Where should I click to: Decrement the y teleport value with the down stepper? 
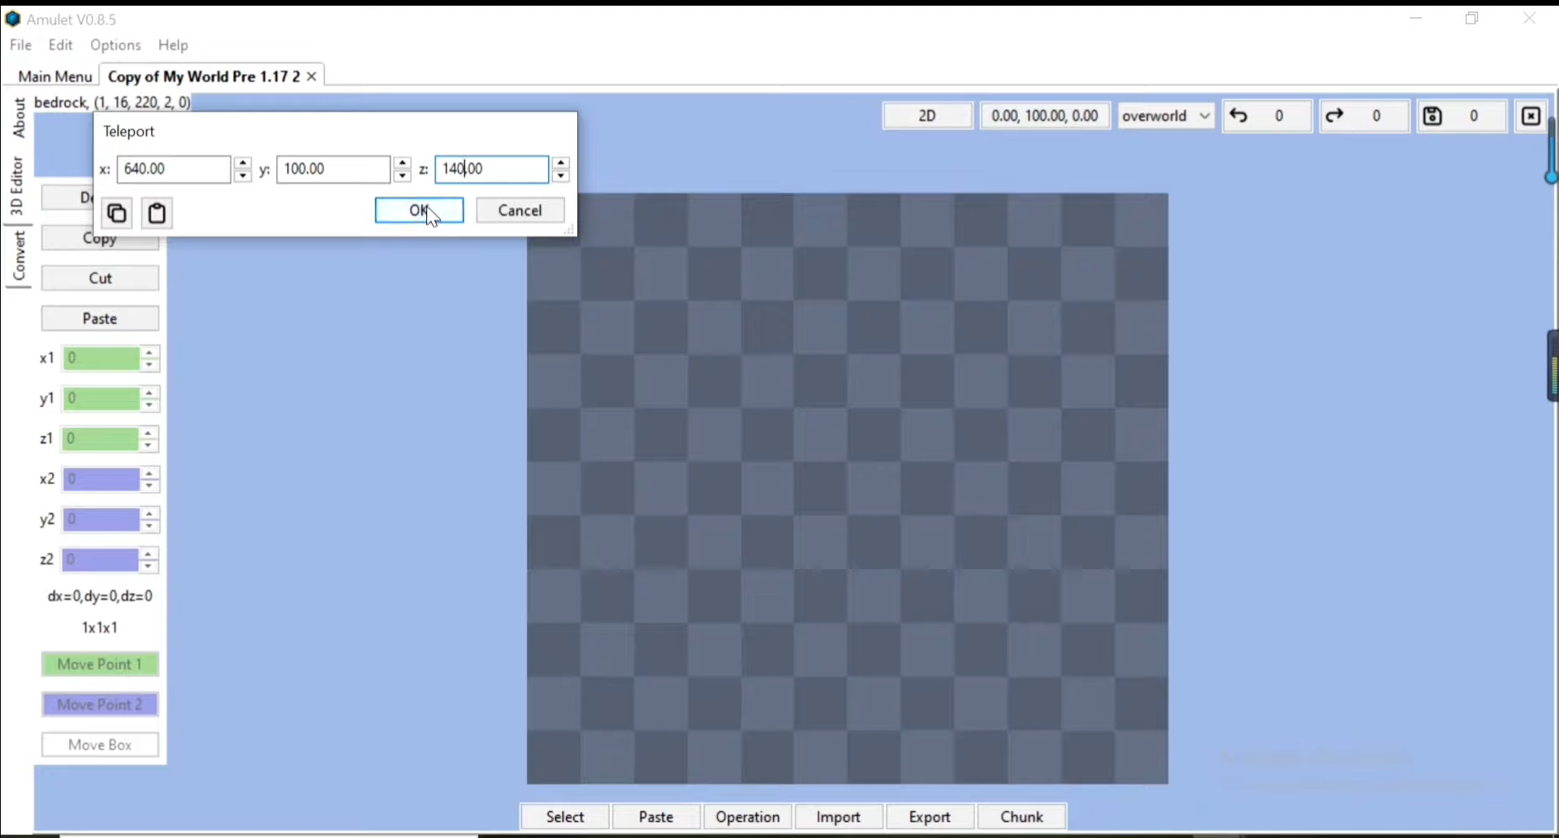(x=403, y=175)
